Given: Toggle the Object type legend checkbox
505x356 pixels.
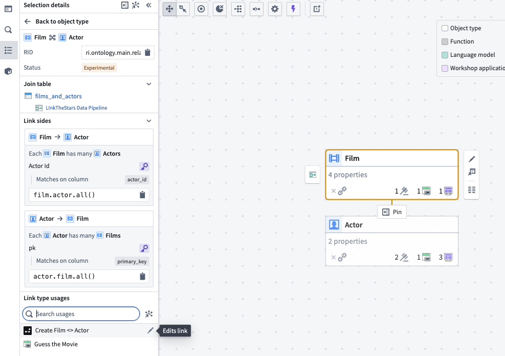Looking at the screenshot, I should 444,28.
